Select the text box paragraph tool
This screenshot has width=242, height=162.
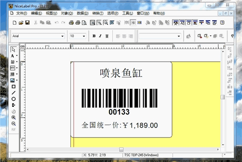click(x=13, y=62)
